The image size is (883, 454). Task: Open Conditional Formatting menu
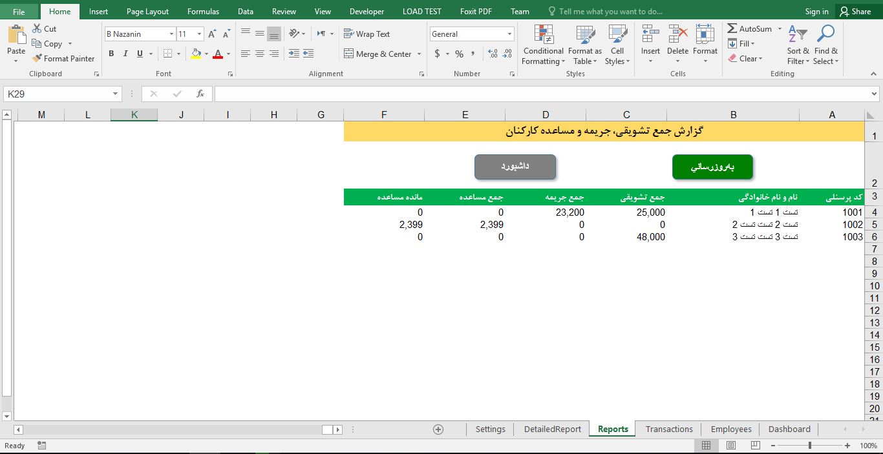[x=543, y=45]
